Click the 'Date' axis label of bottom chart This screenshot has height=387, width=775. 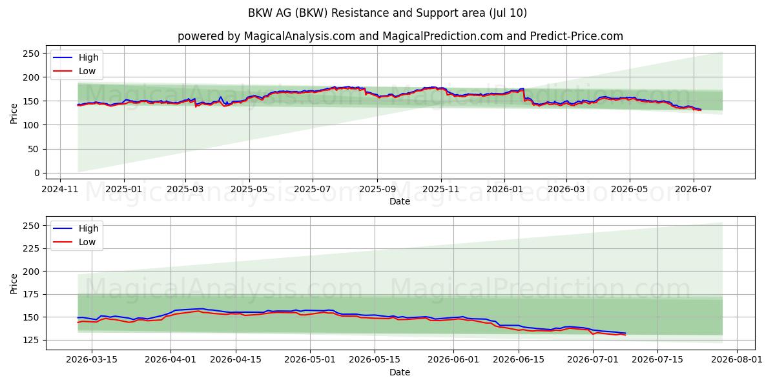[400, 372]
